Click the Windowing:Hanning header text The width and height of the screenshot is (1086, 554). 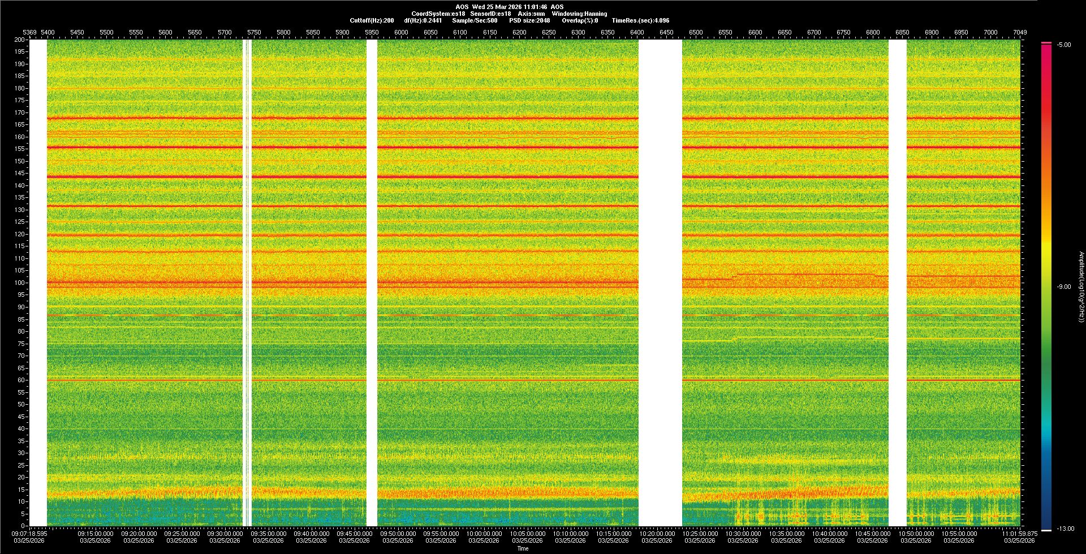click(x=579, y=14)
